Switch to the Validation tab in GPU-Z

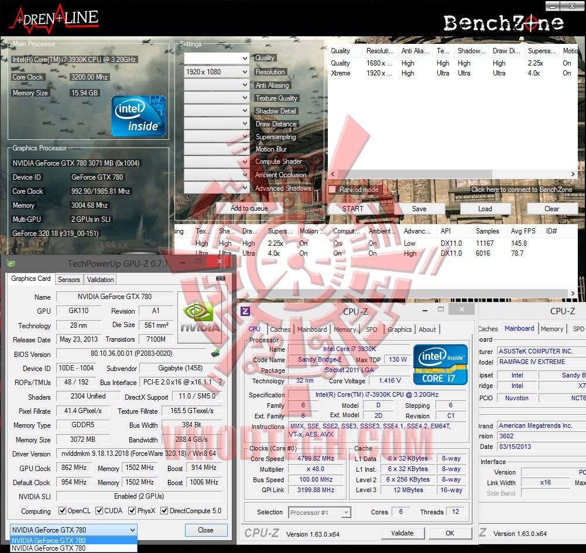pos(100,280)
